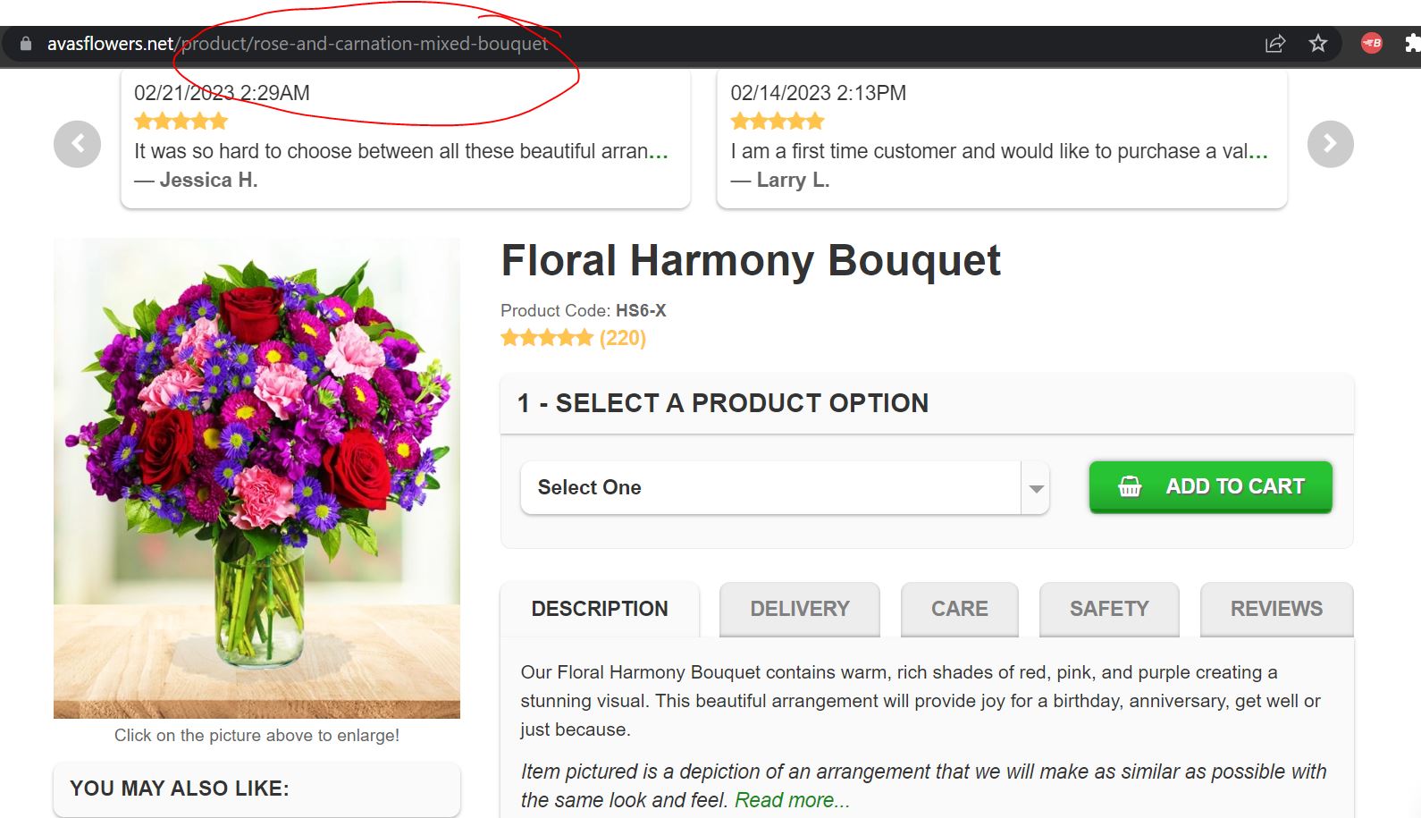Open the red browser extension icon
This screenshot has height=818, width=1421.
pos(1369,43)
